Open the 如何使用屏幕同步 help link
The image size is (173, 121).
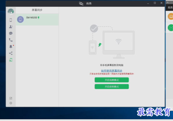(x=112, y=71)
